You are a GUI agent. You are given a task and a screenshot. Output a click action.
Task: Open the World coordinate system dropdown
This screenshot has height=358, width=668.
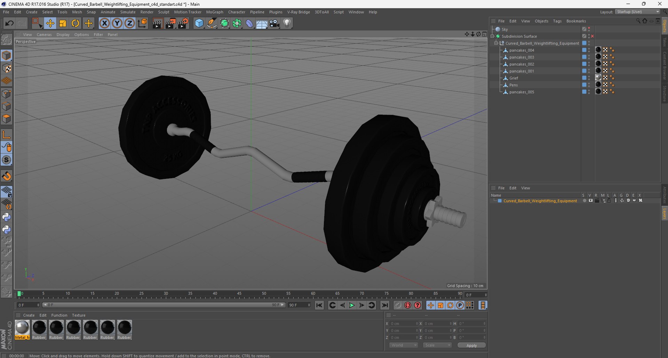(x=404, y=345)
